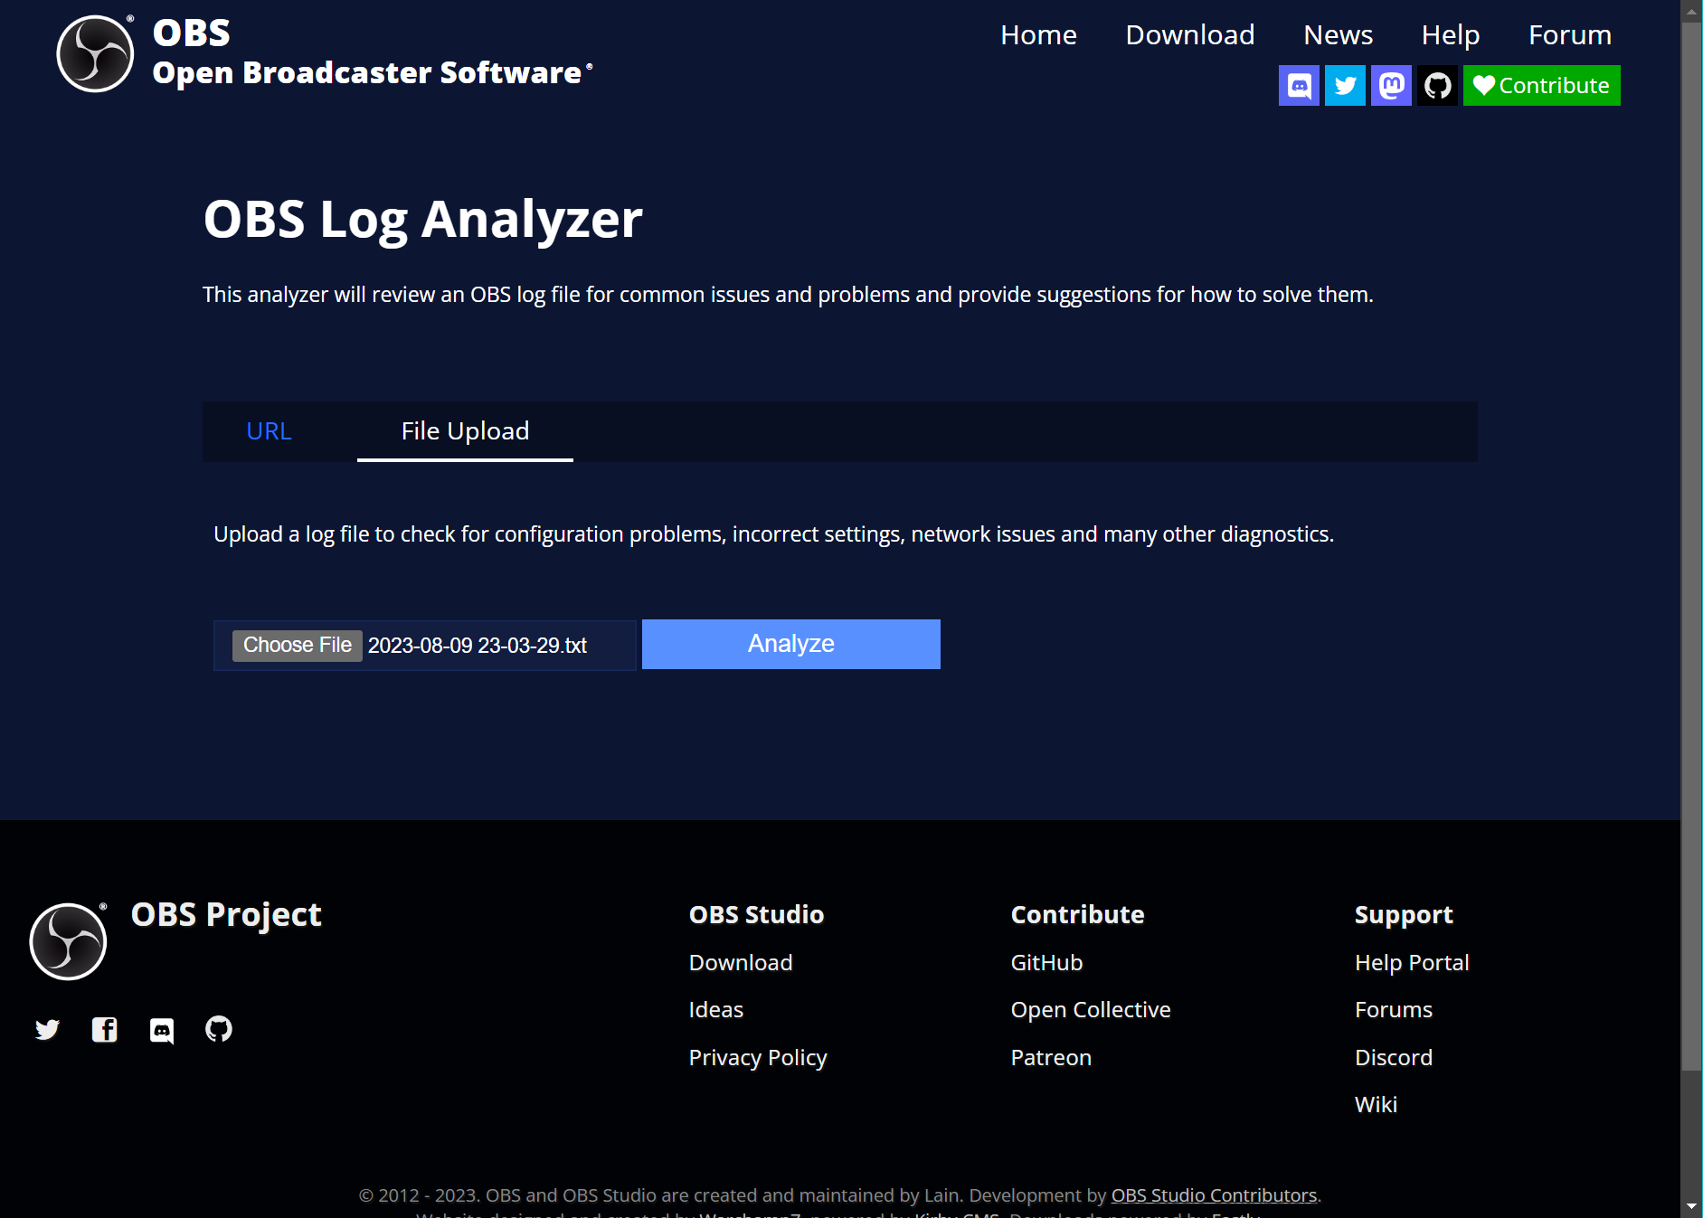The height and width of the screenshot is (1218, 1703).
Task: Click the Choose File button
Action: [x=297, y=645]
